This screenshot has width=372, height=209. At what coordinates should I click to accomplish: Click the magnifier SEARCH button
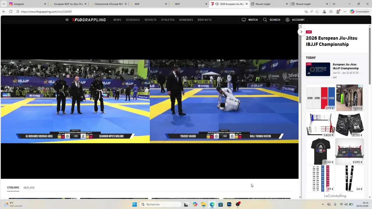[271, 20]
